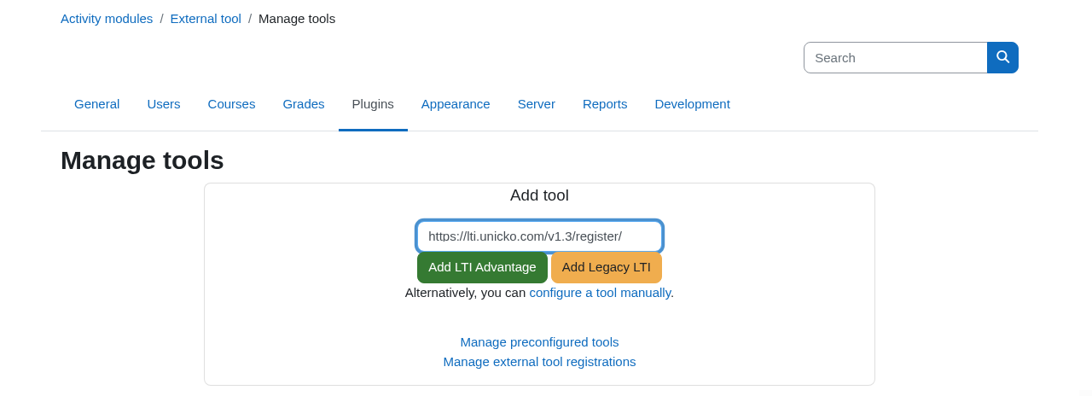Switch to the Reports tab
This screenshot has width=1092, height=396.
(605, 103)
